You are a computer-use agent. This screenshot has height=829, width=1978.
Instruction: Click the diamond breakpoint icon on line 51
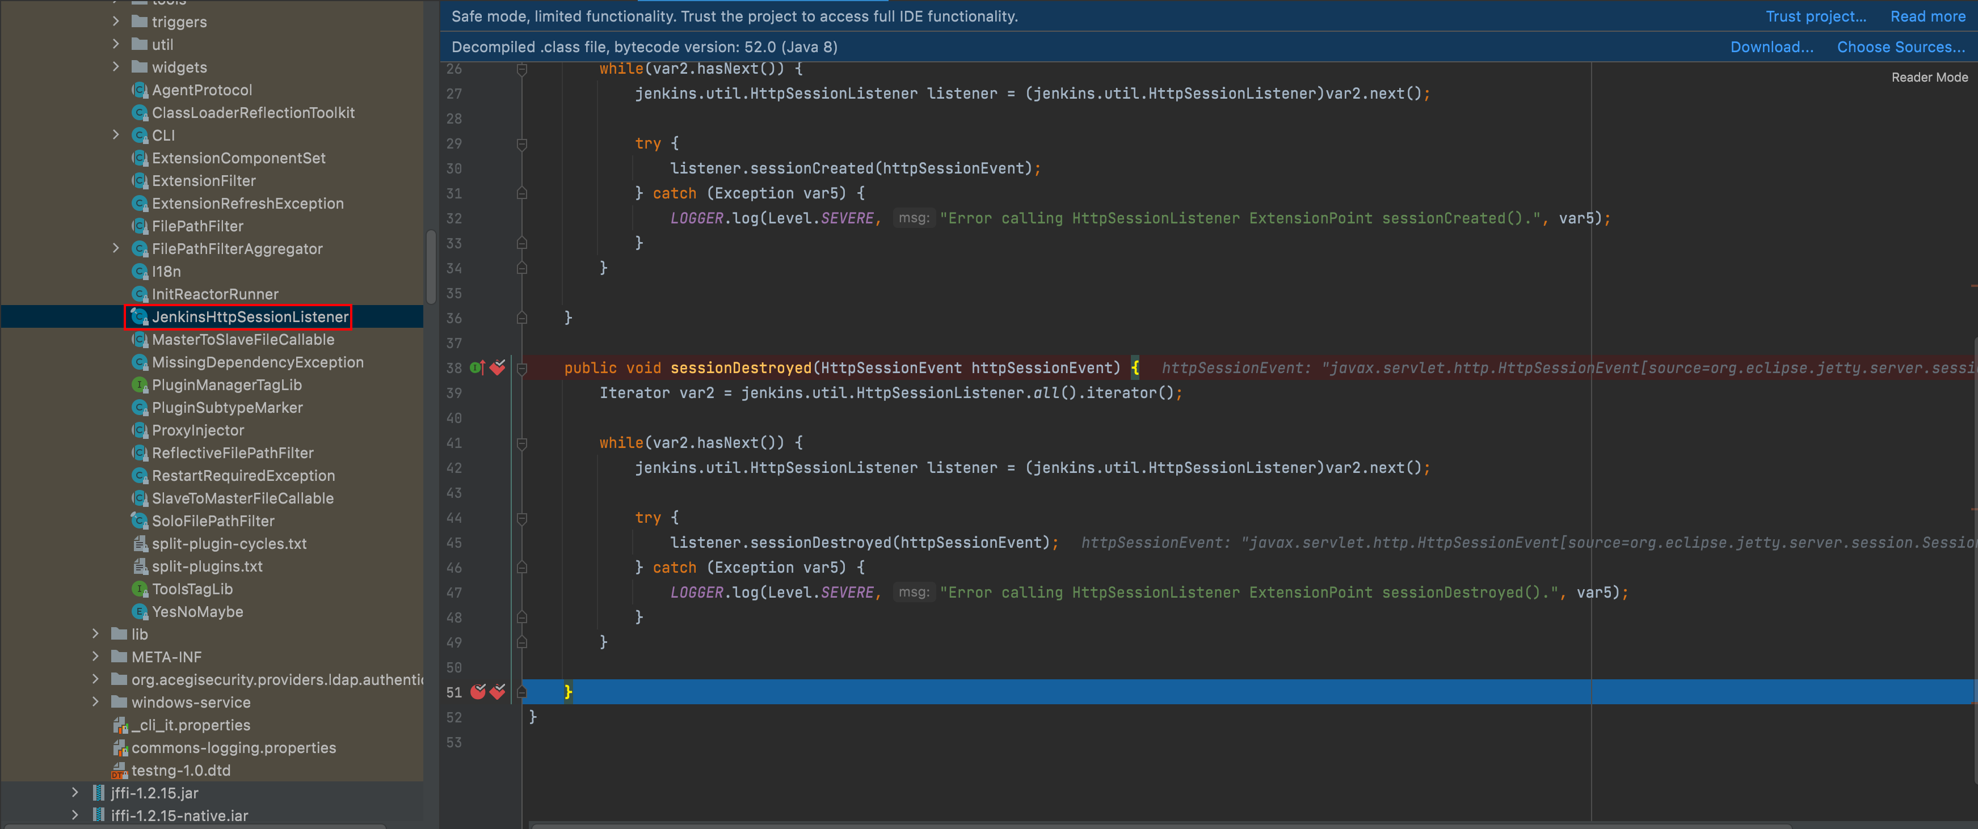[x=498, y=692]
